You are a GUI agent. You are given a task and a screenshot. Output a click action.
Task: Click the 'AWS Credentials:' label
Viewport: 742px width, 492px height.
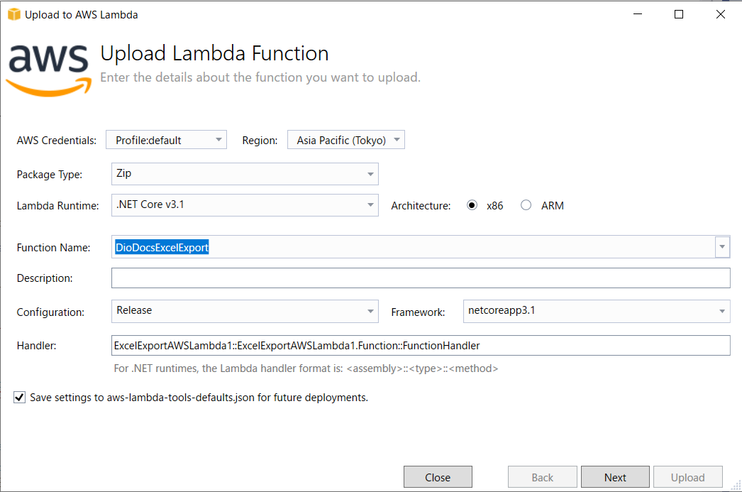pyautogui.click(x=56, y=140)
